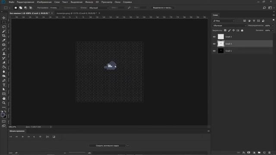Select the Move tool
276x155 pixels.
click(x=4, y=18)
